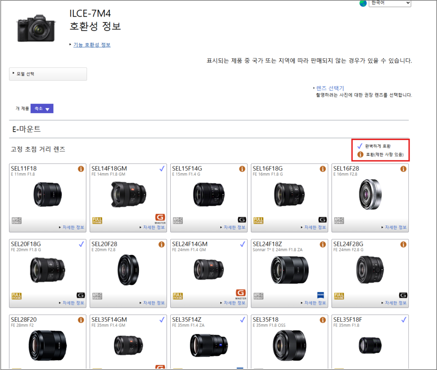The image size is (437, 370).
Task: Click the APS-C badge on SEL20F28 card
Action: (x=97, y=296)
